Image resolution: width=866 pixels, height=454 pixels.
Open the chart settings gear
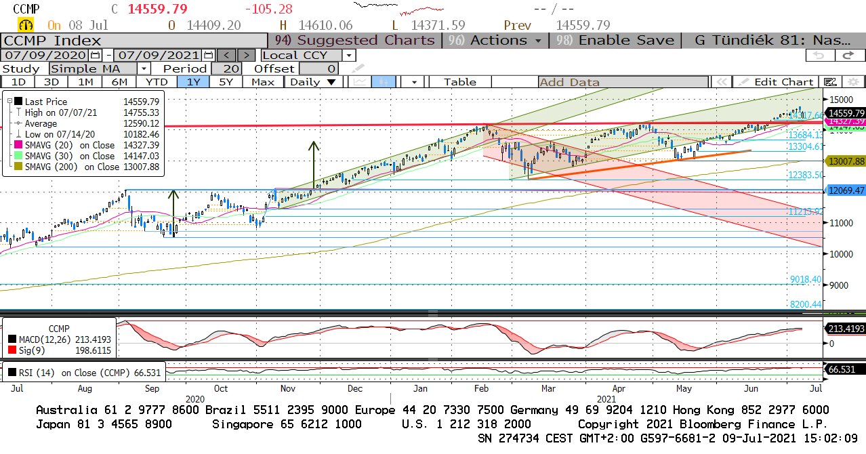pos(853,82)
